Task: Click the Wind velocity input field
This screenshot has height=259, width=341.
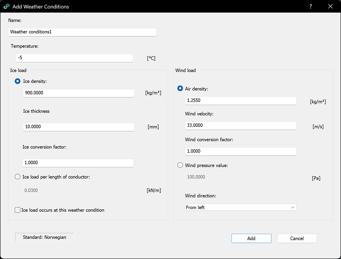Action: point(241,125)
